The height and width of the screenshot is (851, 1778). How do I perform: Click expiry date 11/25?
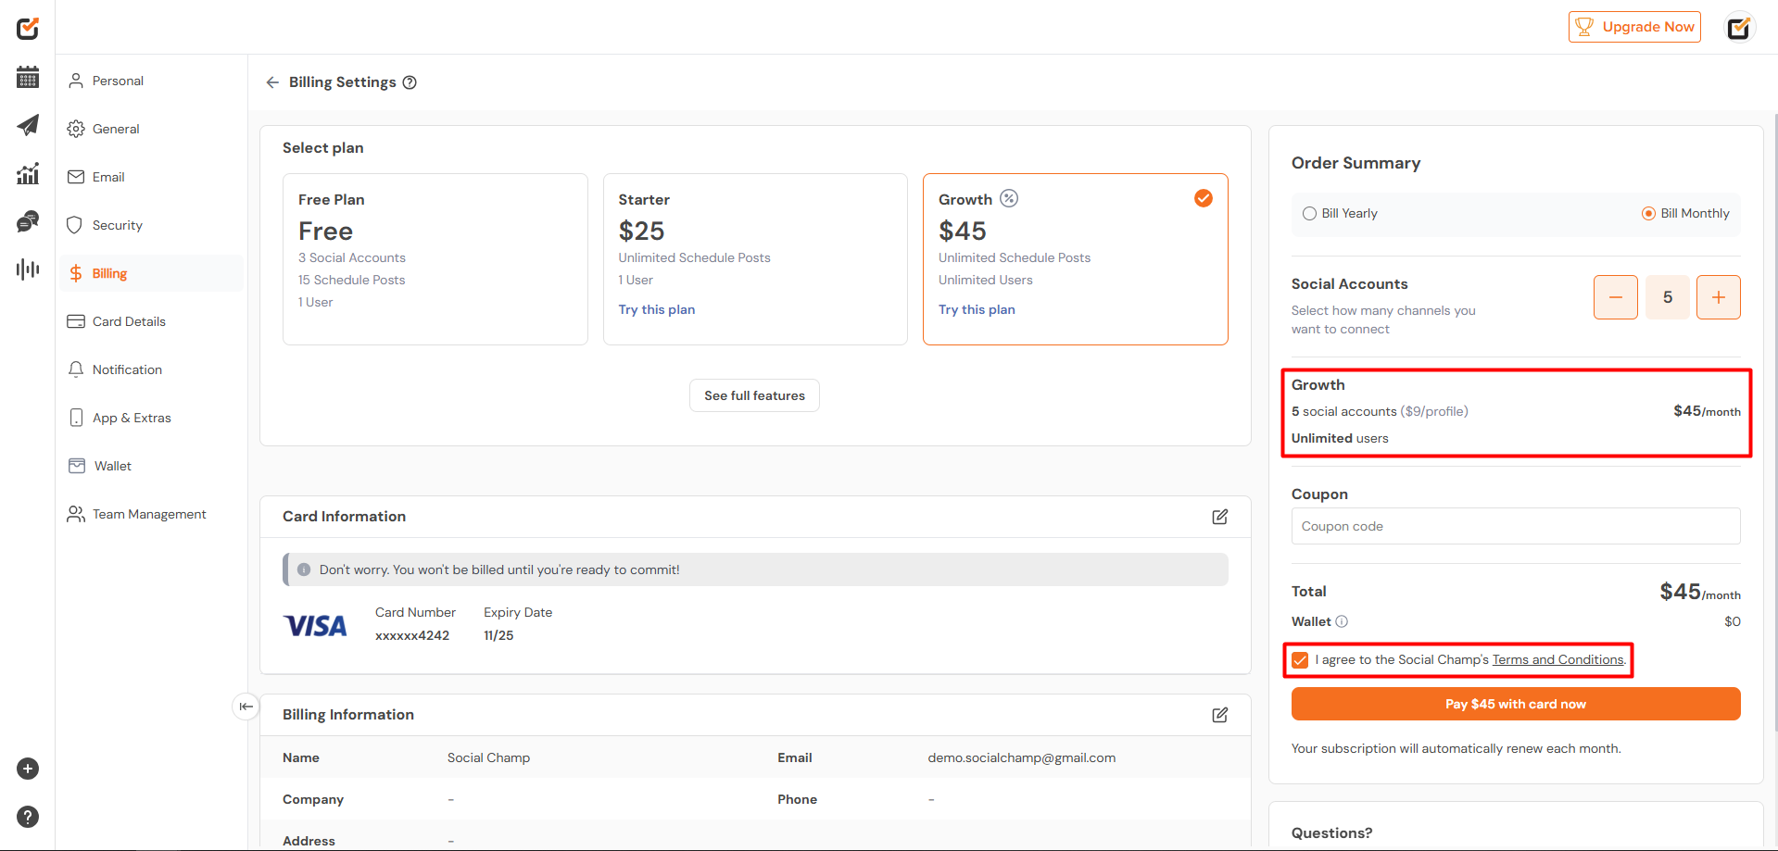498,635
